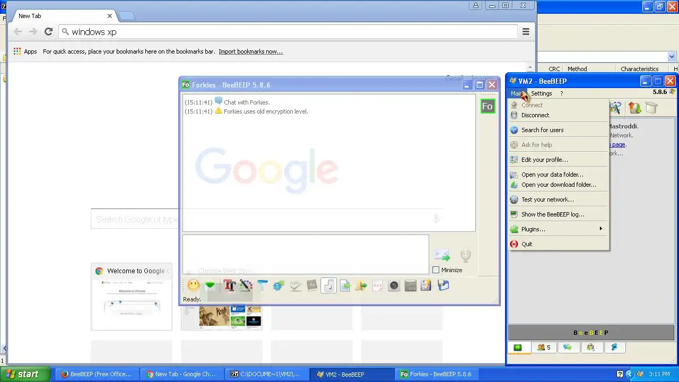Open dropdown arrow in the background 7-Zip window
The width and height of the screenshot is (679, 382).
672,57
